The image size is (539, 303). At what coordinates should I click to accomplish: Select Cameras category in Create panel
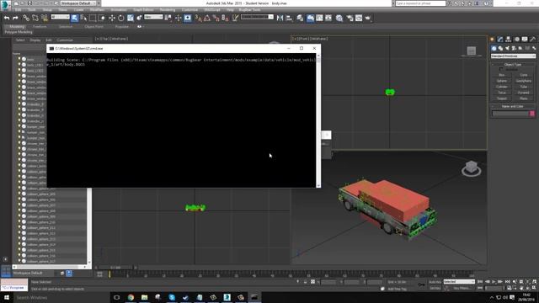[514, 49]
